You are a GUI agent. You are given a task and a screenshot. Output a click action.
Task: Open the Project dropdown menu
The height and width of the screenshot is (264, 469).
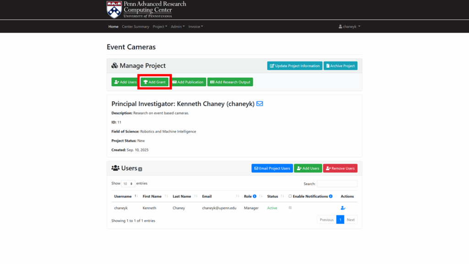pyautogui.click(x=160, y=27)
